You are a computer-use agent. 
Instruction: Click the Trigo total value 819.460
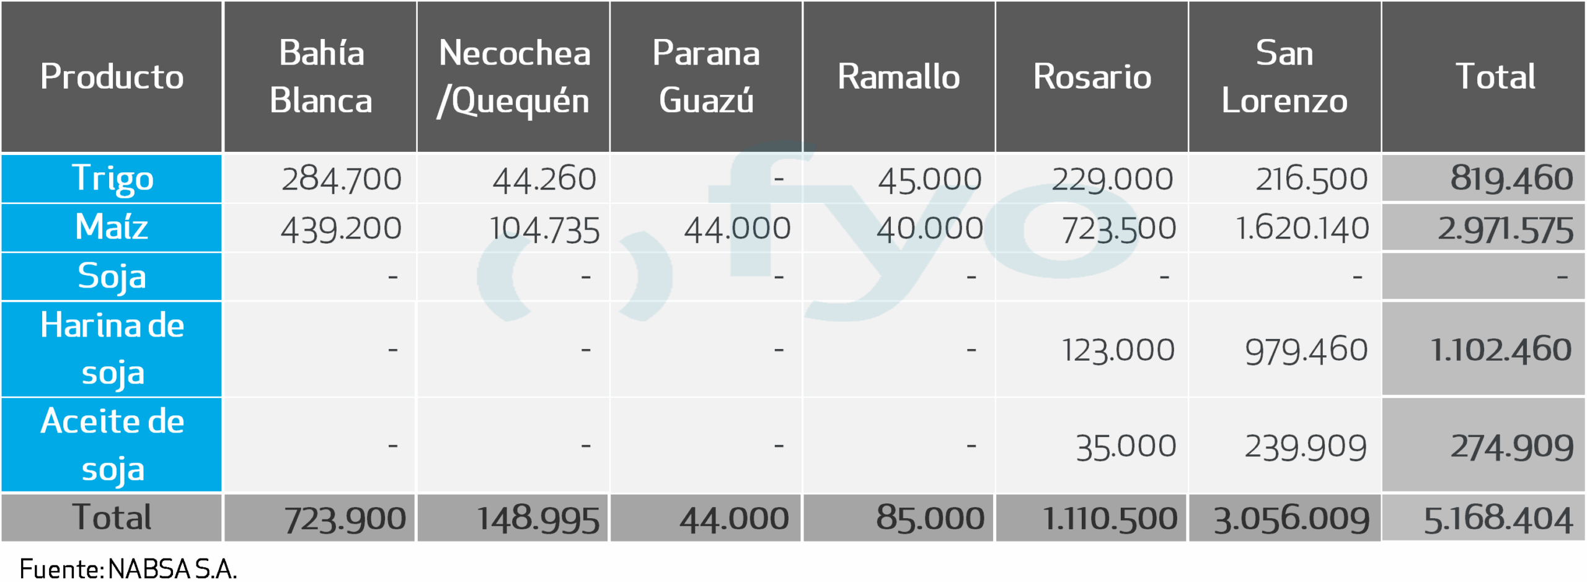[1511, 179]
